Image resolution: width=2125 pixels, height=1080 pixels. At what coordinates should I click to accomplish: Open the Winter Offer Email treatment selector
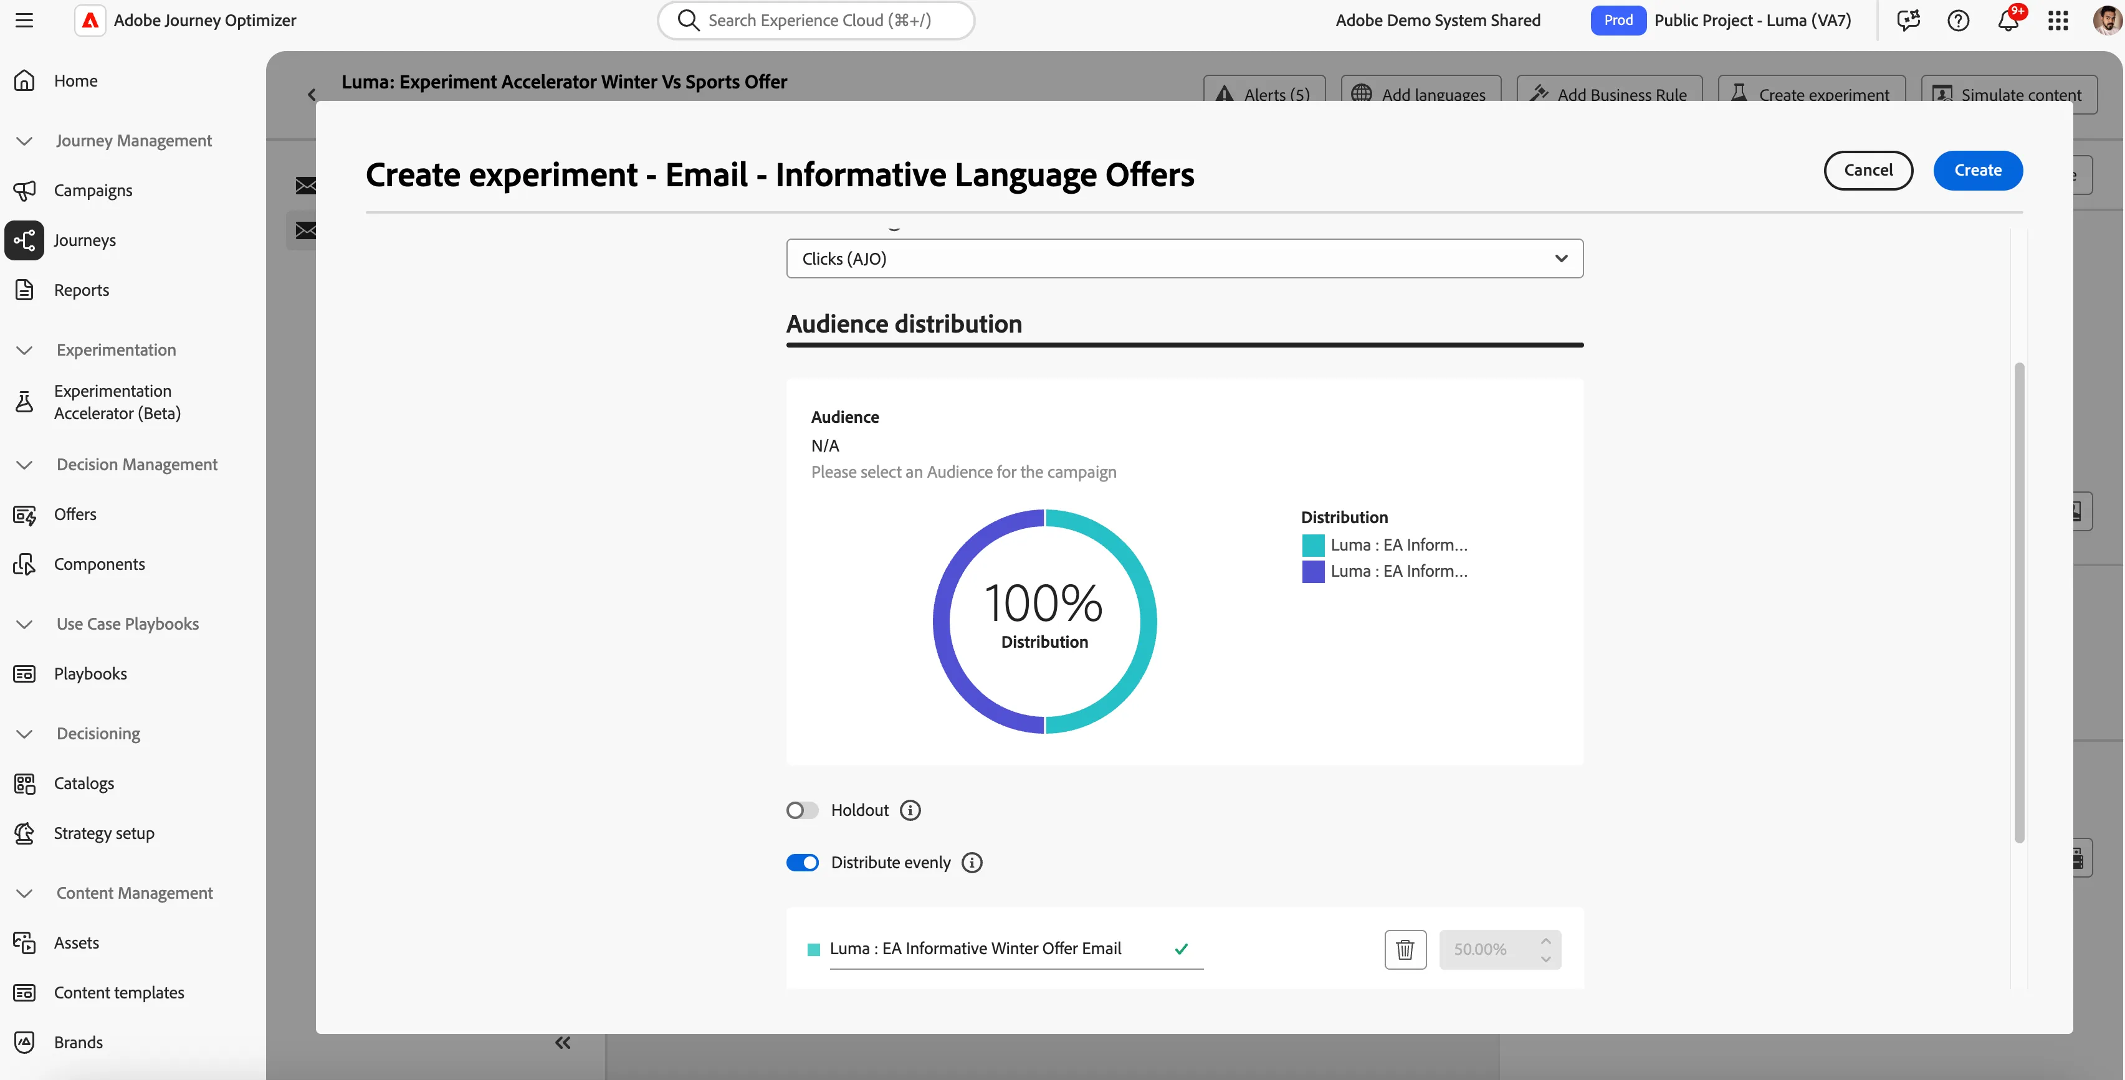coord(1016,950)
